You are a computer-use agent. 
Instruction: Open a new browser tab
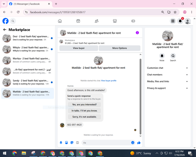coord(56,4)
